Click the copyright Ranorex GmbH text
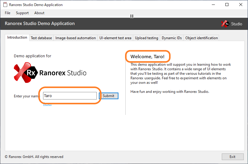The width and height of the screenshot is (248, 164). coord(34,157)
